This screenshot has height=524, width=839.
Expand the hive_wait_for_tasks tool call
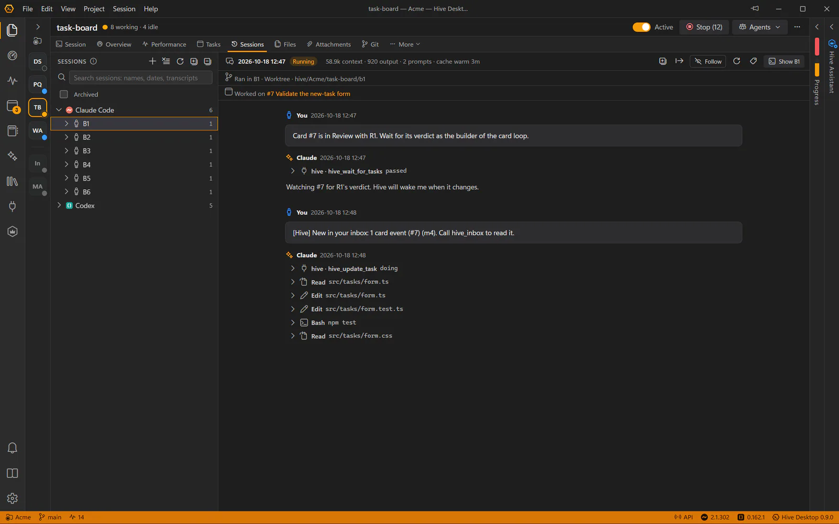click(293, 171)
